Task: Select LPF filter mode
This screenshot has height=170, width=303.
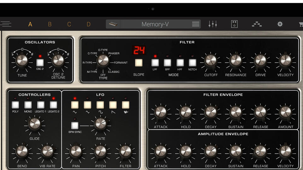Action: pos(155,63)
